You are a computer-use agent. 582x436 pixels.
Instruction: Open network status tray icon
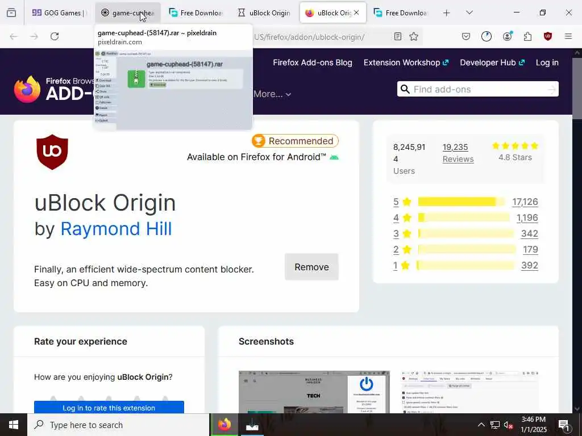[495, 425]
